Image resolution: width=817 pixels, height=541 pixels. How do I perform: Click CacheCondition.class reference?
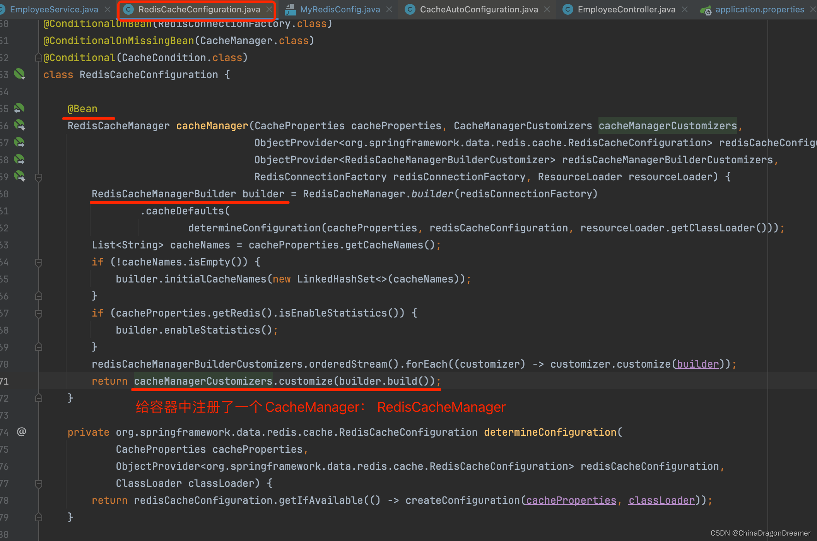[x=182, y=58]
